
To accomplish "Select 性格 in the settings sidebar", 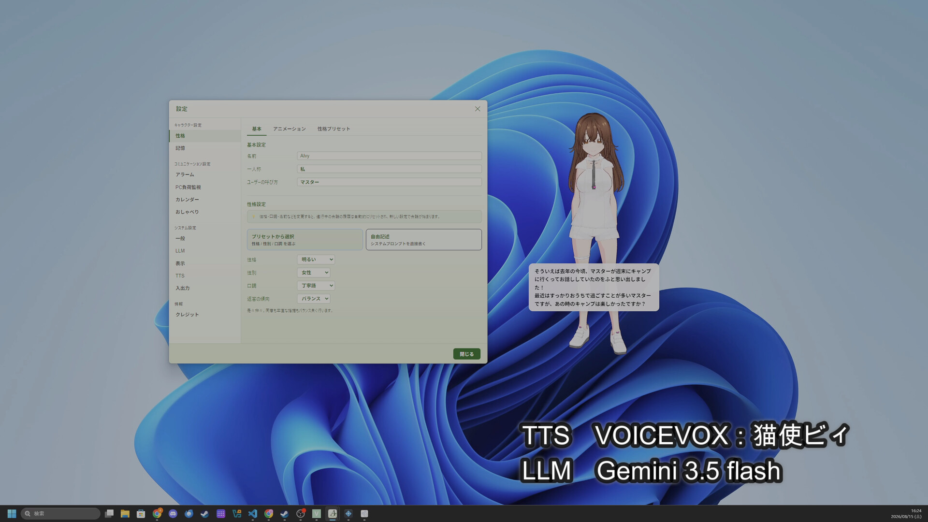I will pos(205,136).
